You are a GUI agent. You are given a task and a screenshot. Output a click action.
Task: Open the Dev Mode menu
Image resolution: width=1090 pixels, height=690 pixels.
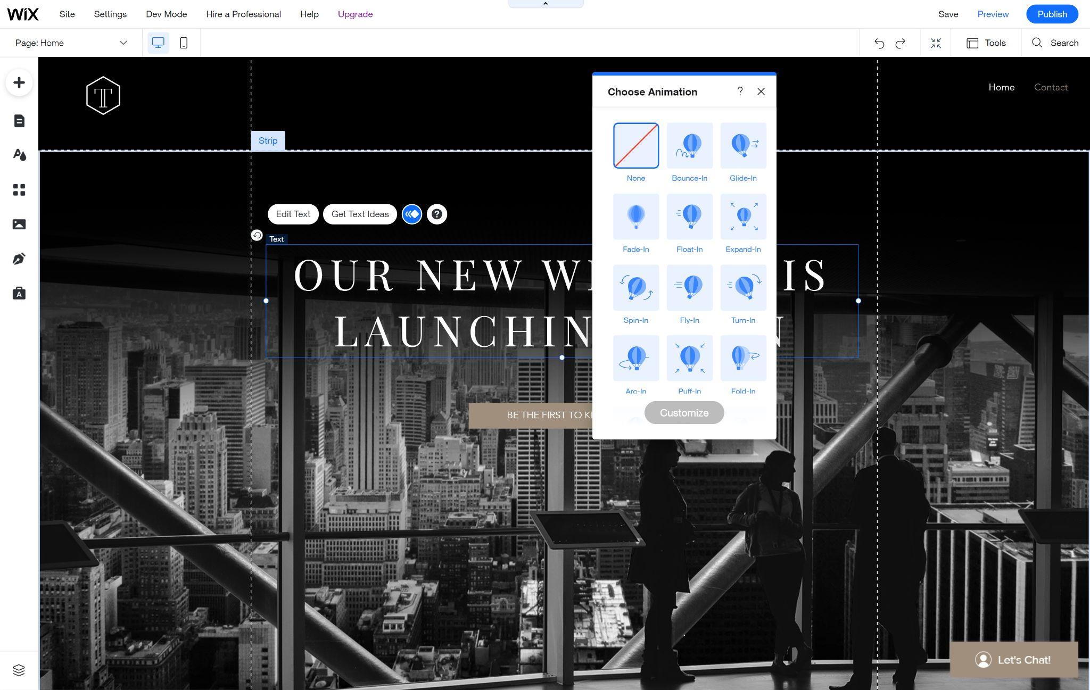pyautogui.click(x=166, y=14)
